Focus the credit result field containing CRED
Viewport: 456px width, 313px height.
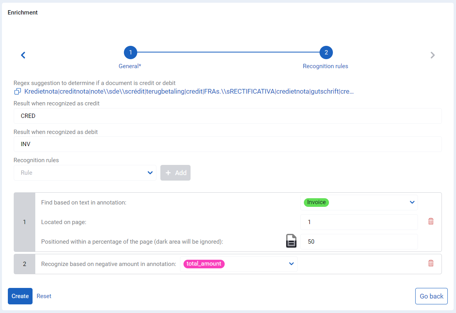tap(228, 116)
